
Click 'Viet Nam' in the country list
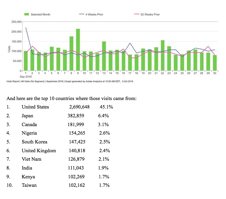tap(32, 159)
